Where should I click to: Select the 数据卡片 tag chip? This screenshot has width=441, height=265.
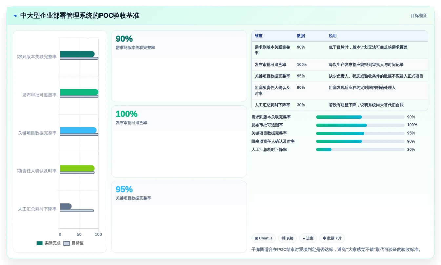coord(332,238)
